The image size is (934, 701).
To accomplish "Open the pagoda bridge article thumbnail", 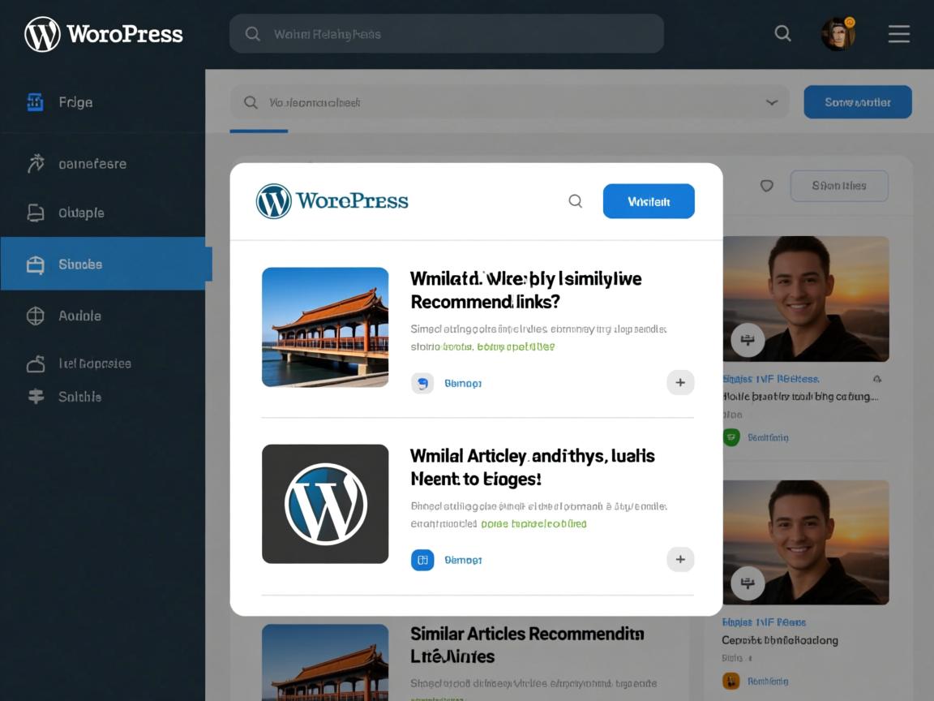I will point(325,327).
